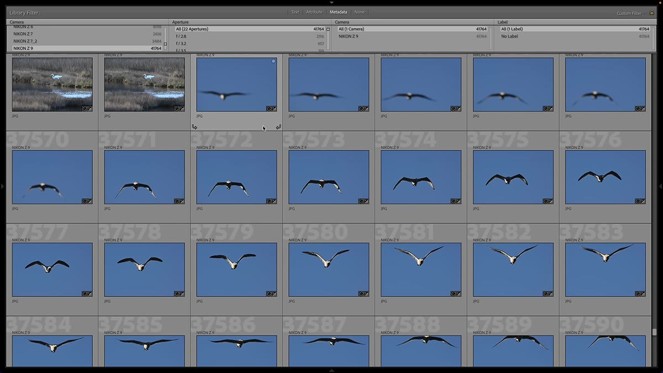This screenshot has width=663, height=373.
Task: Click the develop adjustments badge on first egret photo
Action: click(90, 109)
